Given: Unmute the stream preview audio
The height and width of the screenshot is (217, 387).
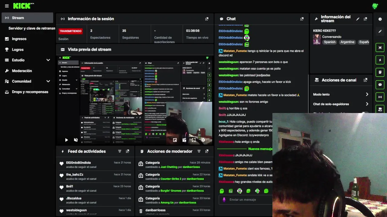Looking at the screenshot, I should 76,140.
